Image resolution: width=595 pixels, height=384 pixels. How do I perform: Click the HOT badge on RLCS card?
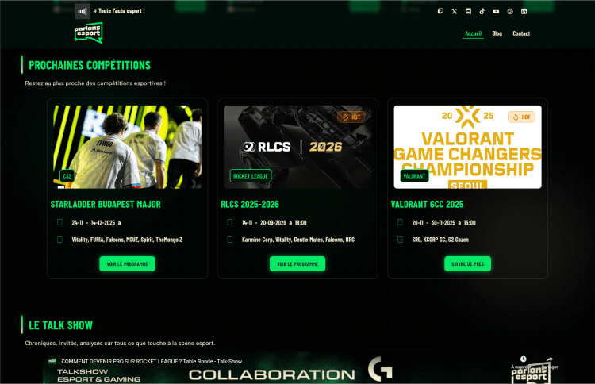(351, 117)
